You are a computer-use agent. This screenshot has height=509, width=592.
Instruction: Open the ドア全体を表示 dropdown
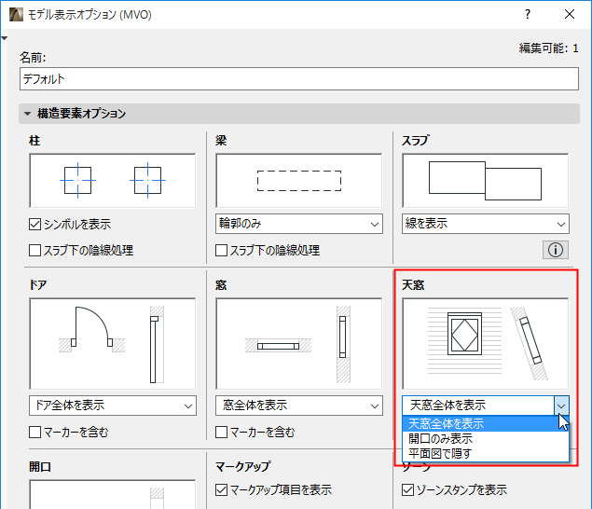pos(113,406)
